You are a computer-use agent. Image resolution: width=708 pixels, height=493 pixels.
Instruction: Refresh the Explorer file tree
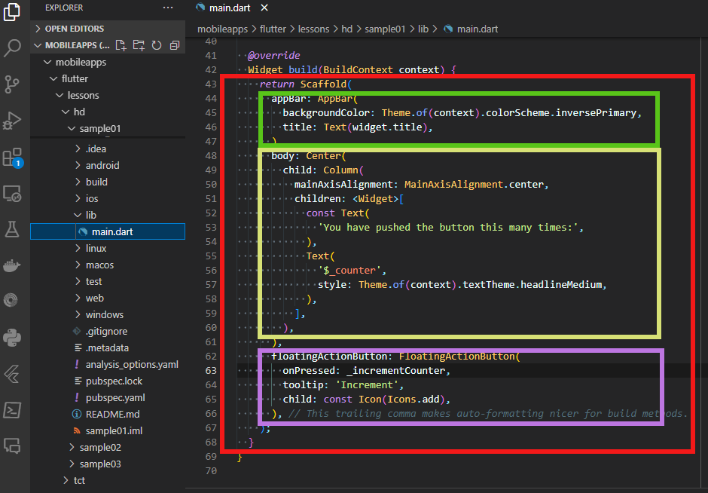(157, 45)
